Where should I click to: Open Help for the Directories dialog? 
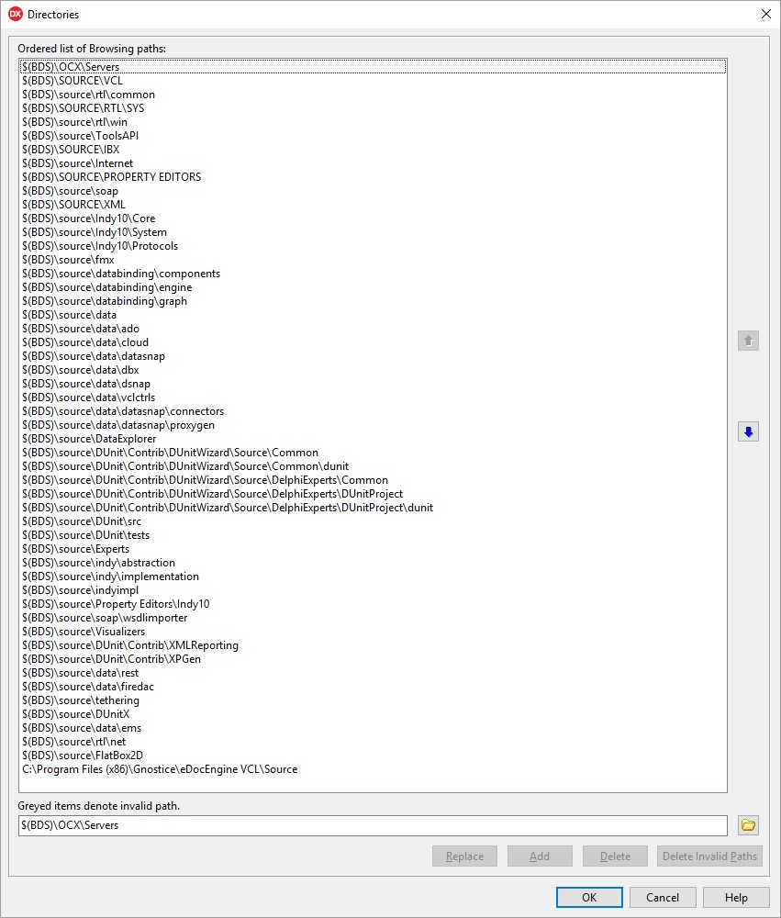point(736,898)
